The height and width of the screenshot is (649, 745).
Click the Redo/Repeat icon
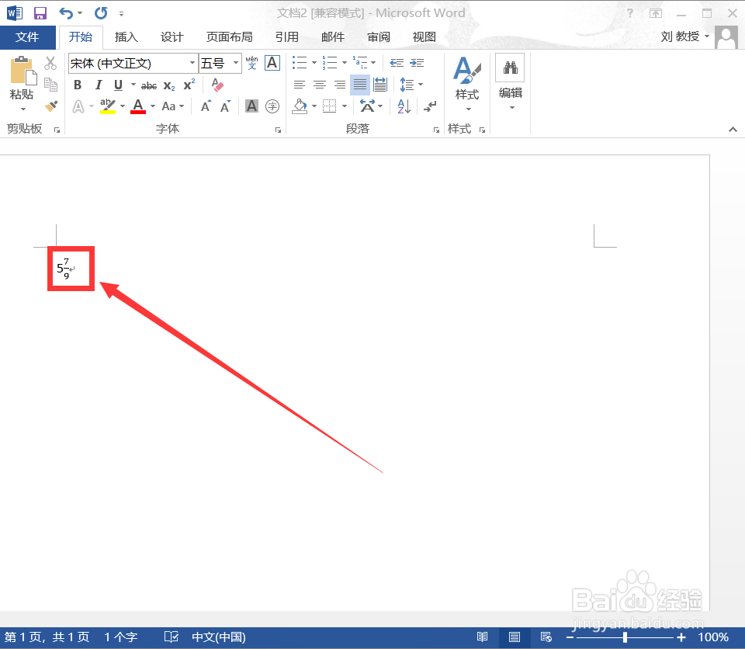(101, 13)
